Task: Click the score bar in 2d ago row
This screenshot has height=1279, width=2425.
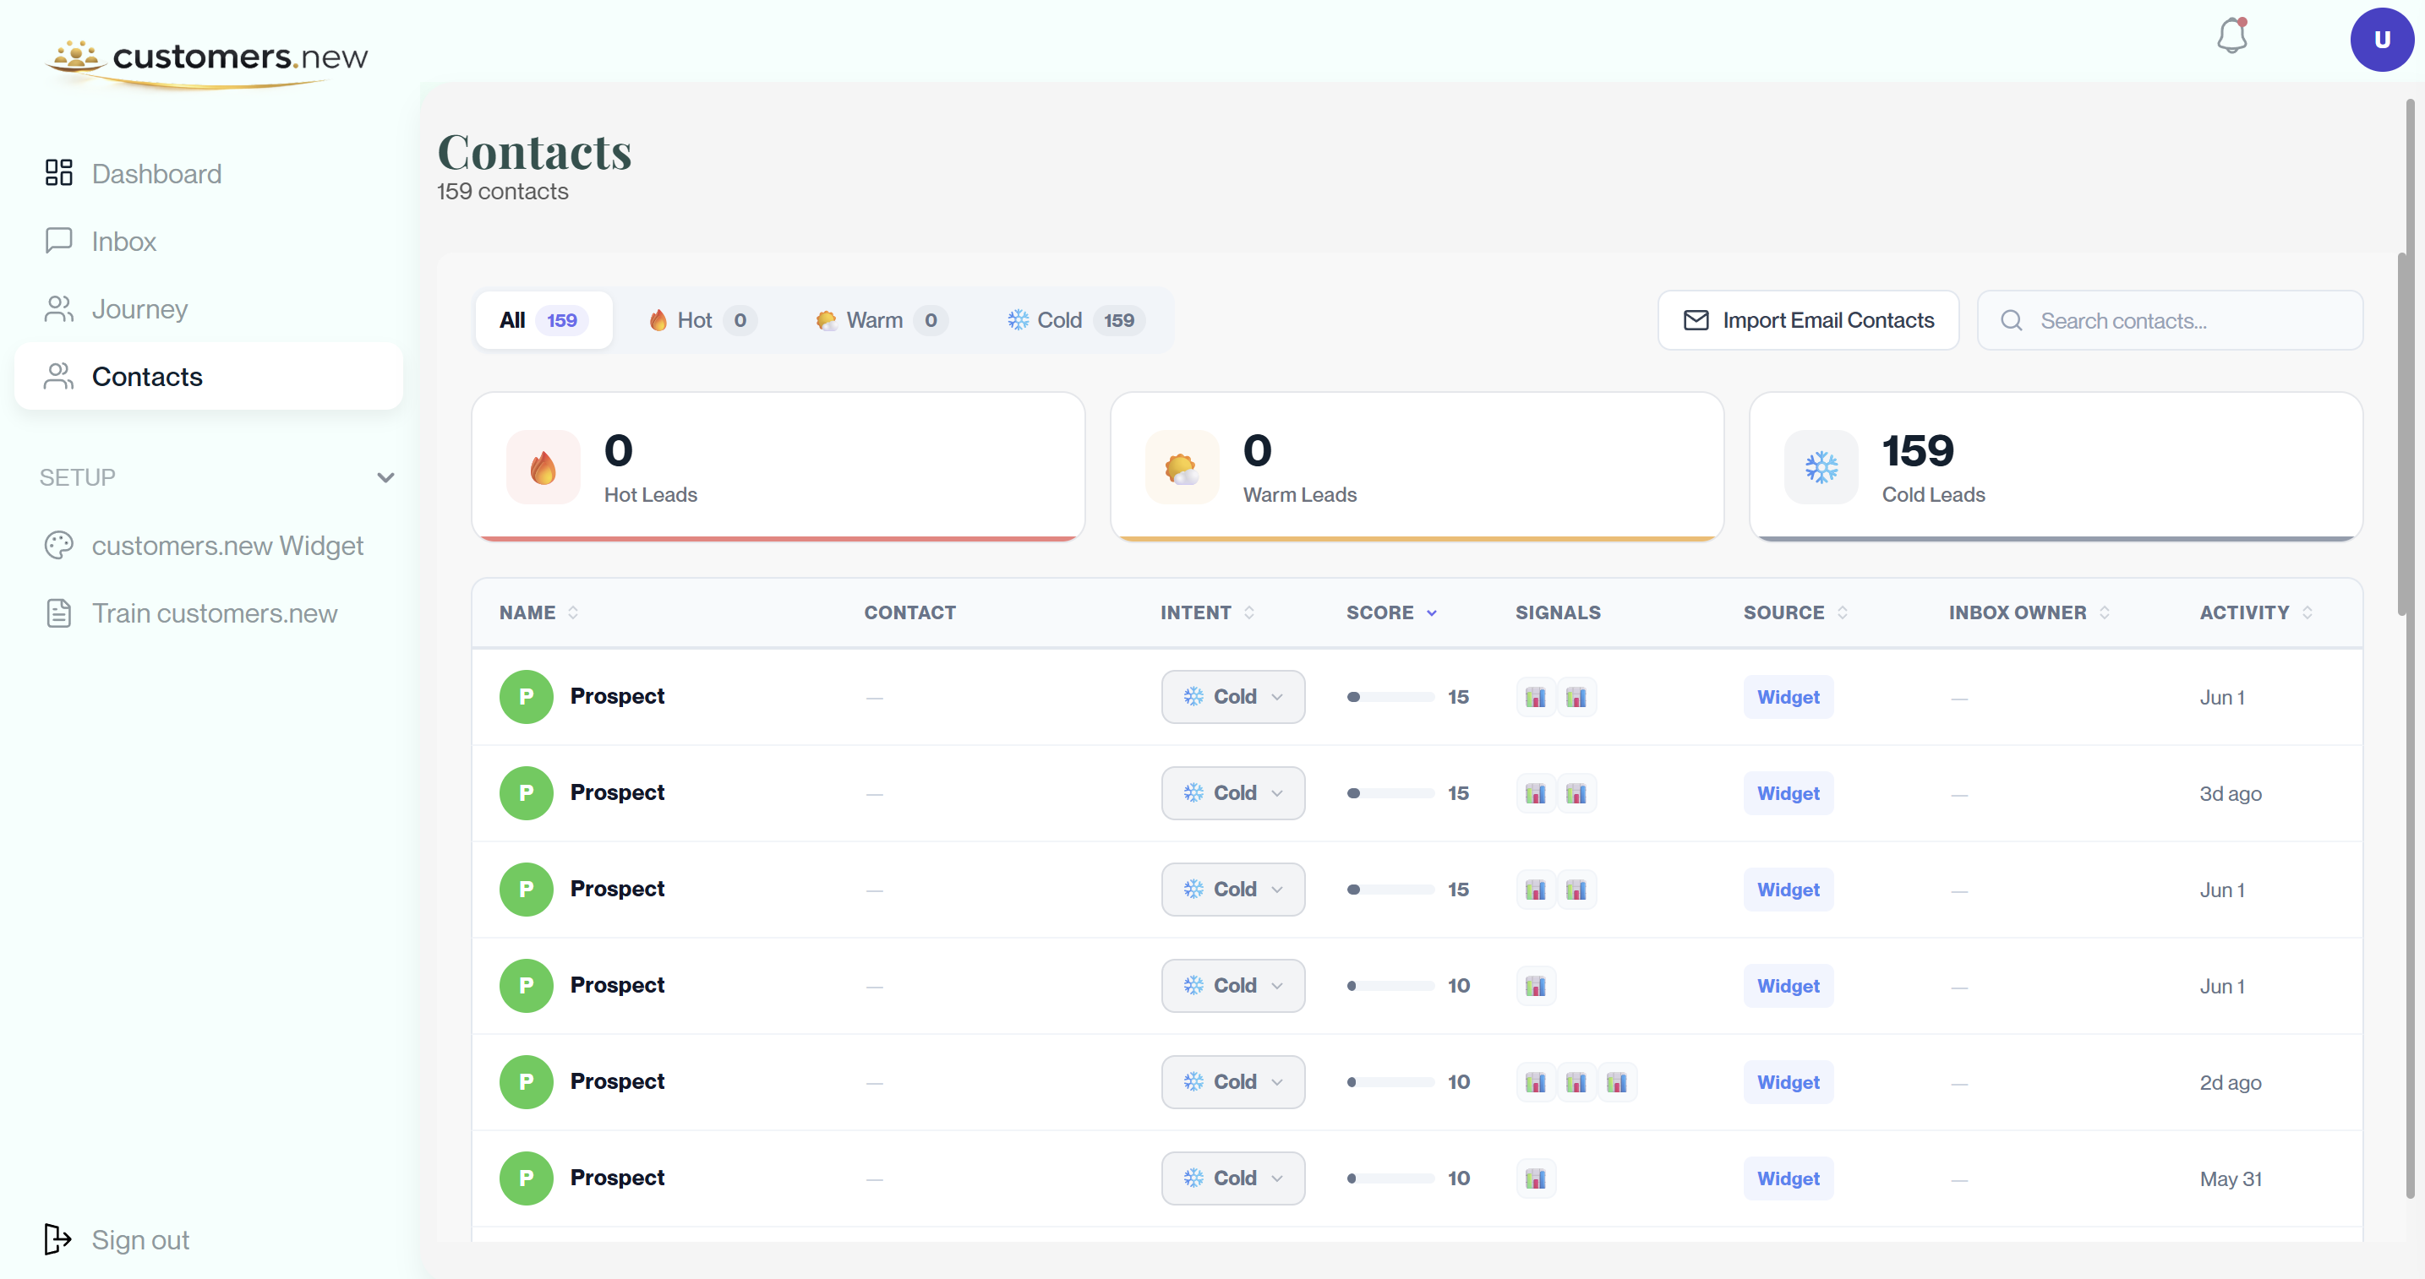Action: [1390, 1082]
